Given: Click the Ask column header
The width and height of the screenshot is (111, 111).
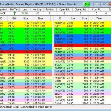Looking at the screenshot, I should pyautogui.click(x=73, y=18).
